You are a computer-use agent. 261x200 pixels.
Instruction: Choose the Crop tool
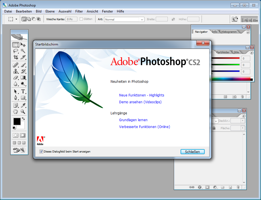[x=16, y=57]
